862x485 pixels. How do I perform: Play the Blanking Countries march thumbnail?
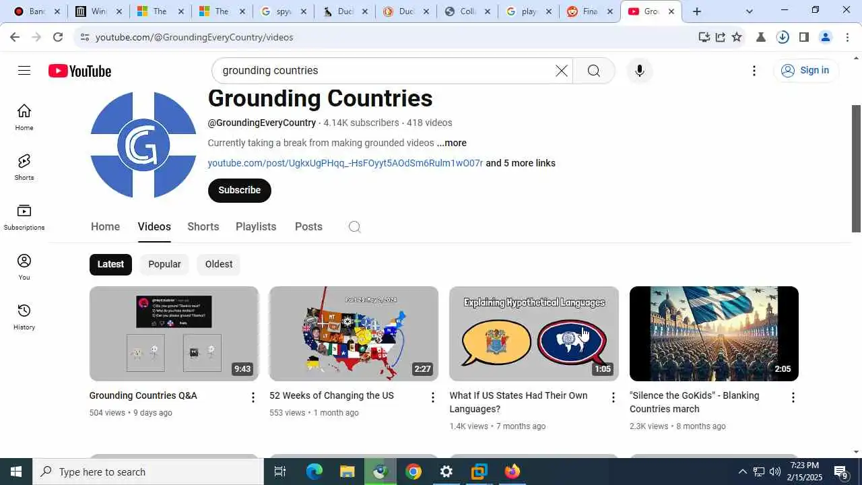714,333
